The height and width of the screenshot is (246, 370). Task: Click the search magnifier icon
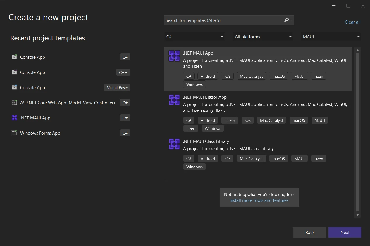(x=286, y=20)
